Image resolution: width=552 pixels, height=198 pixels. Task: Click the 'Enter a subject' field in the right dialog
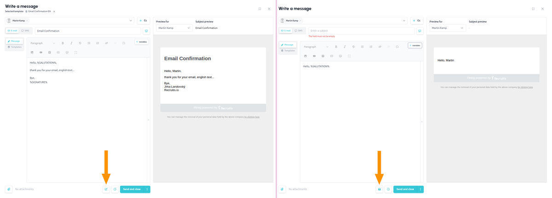(361, 31)
